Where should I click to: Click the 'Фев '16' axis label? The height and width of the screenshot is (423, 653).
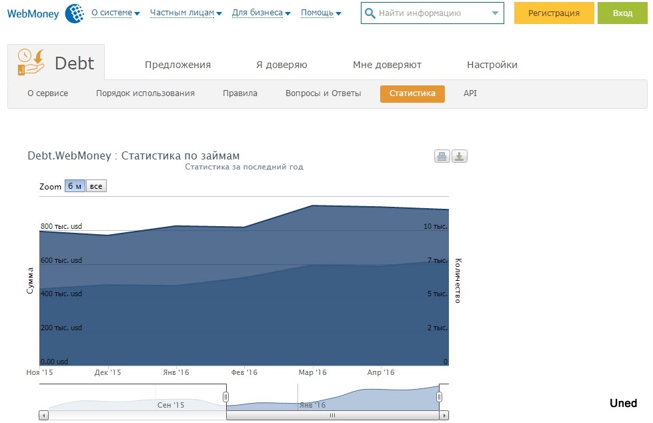244,372
